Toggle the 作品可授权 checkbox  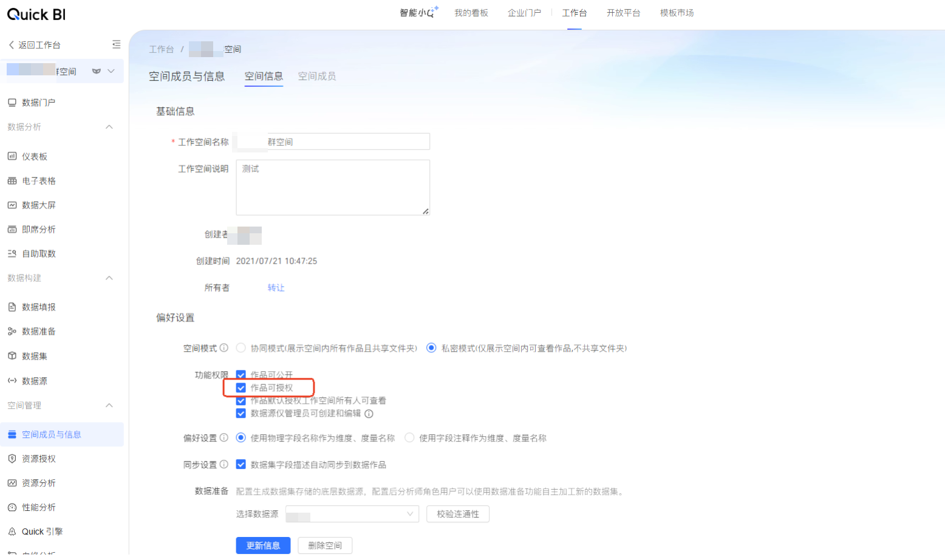click(x=241, y=388)
